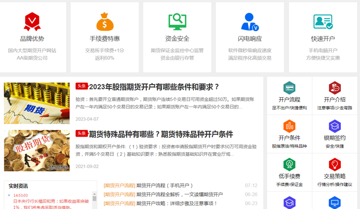Click the green 资金安全 monitor icon
The width and height of the screenshot is (360, 209).
coord(177,22)
